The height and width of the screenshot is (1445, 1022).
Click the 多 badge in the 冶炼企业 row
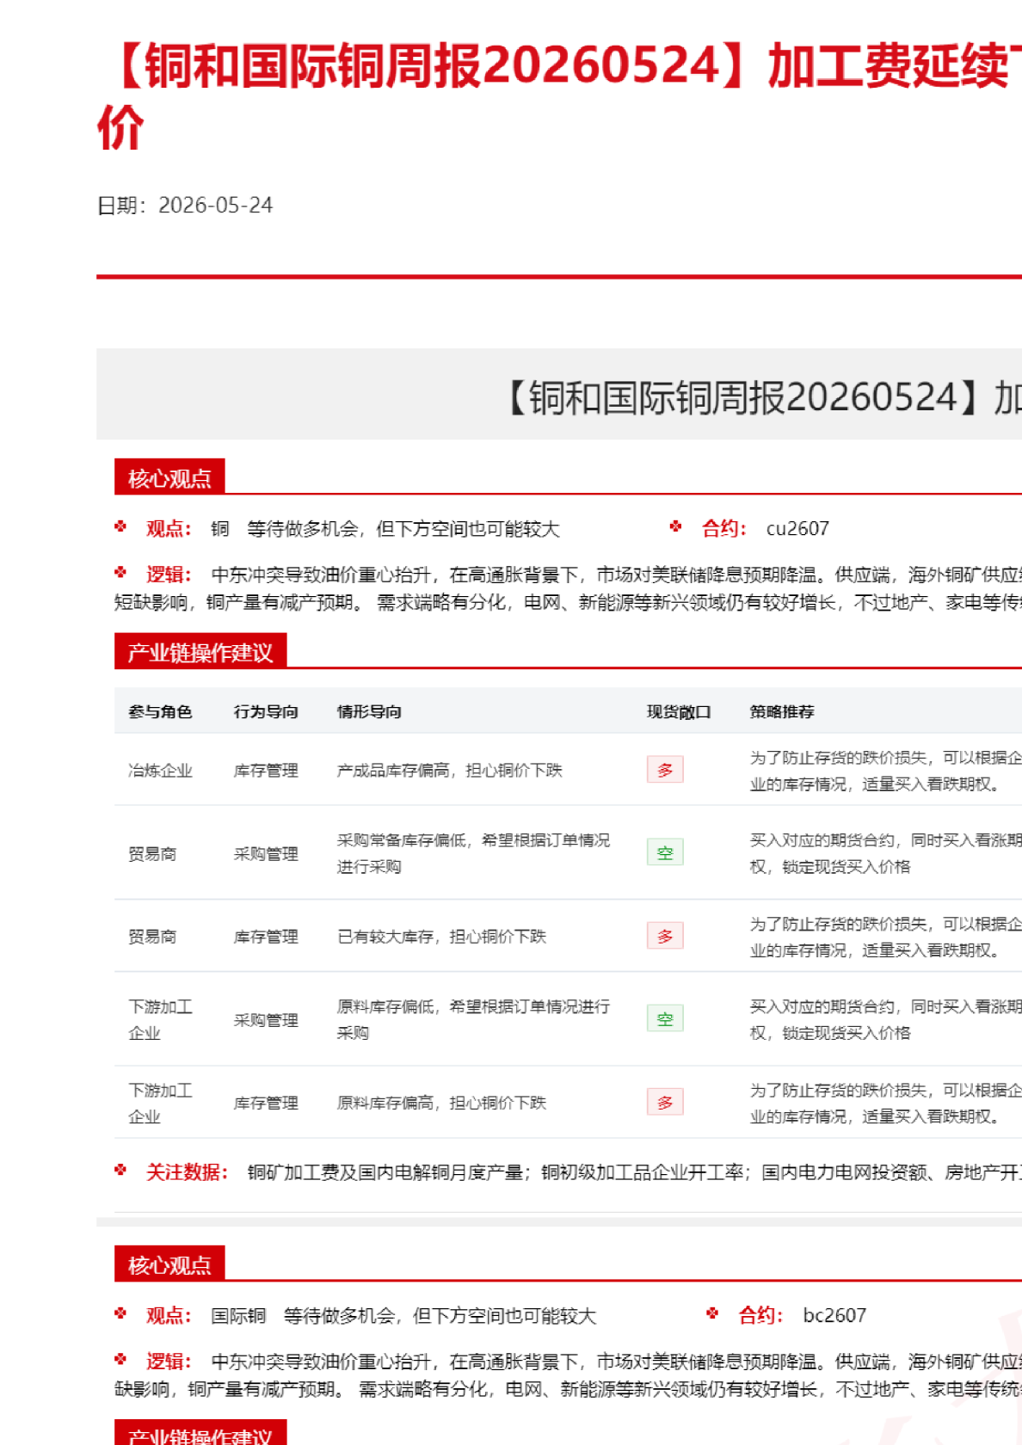pos(665,770)
